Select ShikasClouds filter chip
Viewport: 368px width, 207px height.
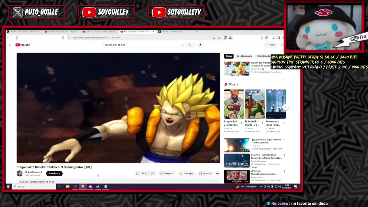pyautogui.click(x=263, y=56)
